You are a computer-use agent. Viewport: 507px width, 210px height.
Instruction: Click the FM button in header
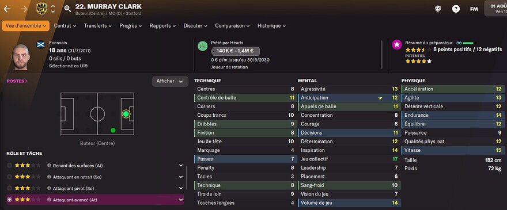[x=474, y=9]
